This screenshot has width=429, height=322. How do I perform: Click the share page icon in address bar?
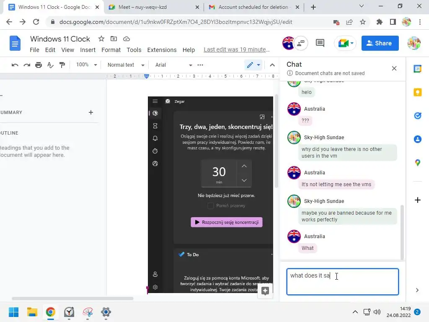pyautogui.click(x=349, y=22)
